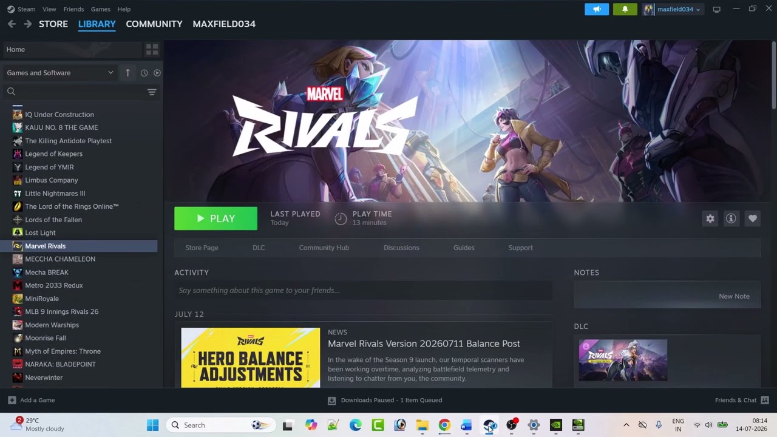777x437 pixels.
Task: Go back with the back arrow
Action: point(12,24)
